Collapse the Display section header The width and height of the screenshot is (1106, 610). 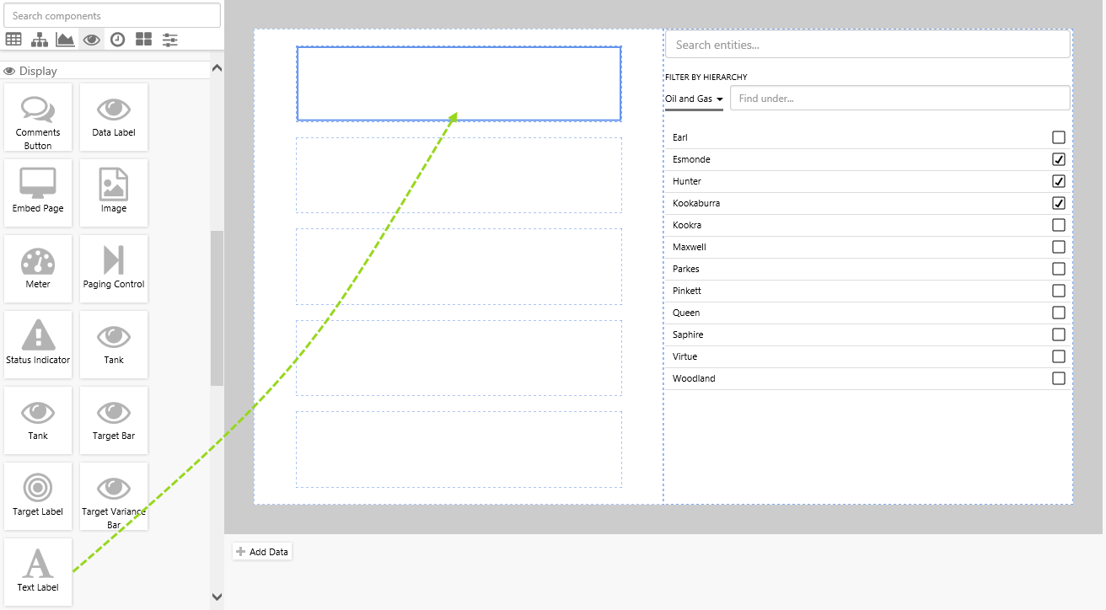point(105,71)
